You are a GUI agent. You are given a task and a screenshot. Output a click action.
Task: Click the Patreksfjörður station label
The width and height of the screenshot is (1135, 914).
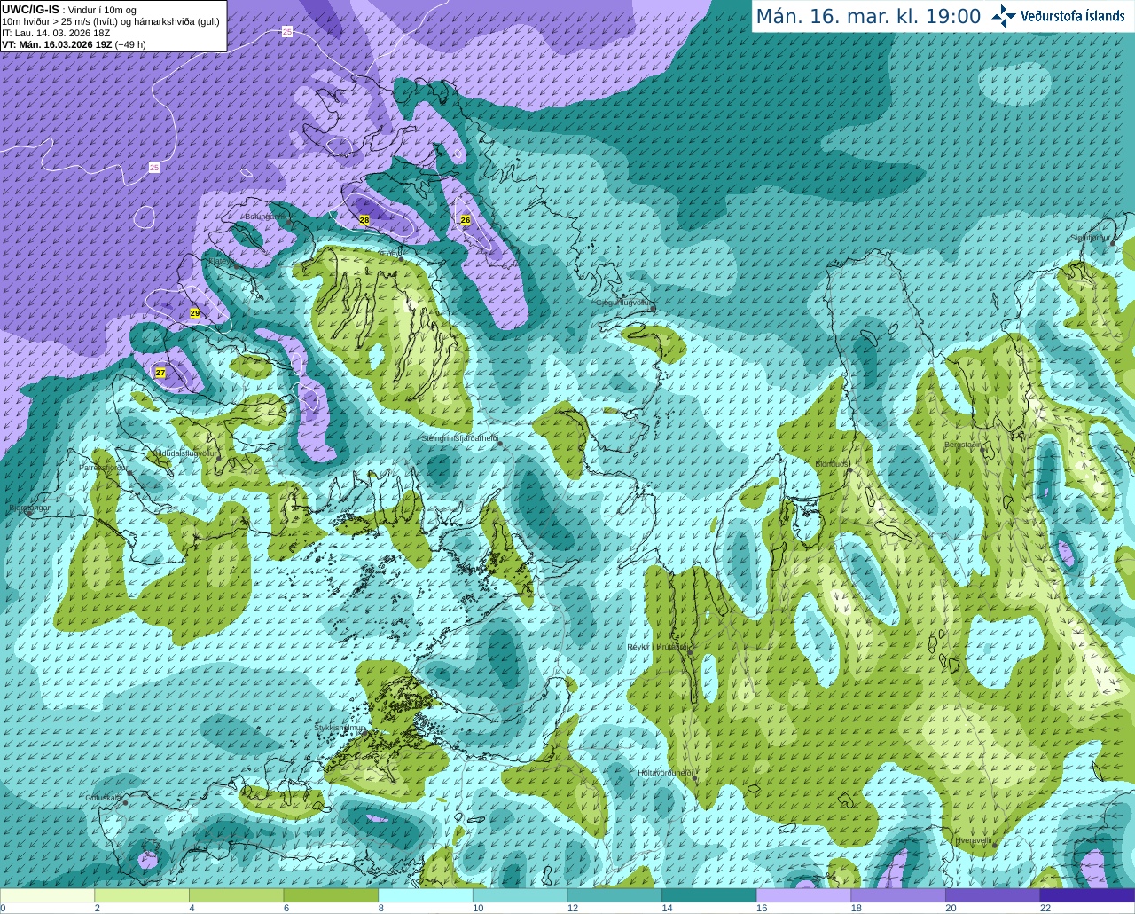(x=104, y=467)
